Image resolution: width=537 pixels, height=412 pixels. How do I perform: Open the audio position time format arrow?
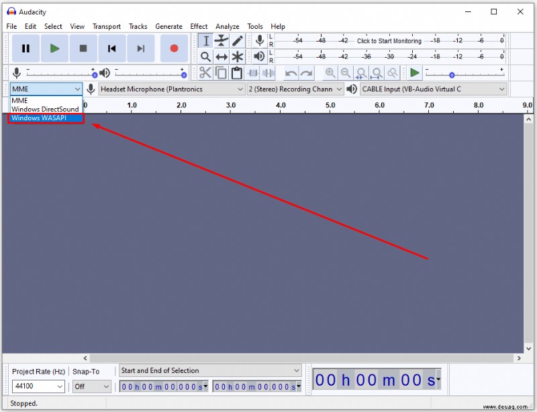438,380
